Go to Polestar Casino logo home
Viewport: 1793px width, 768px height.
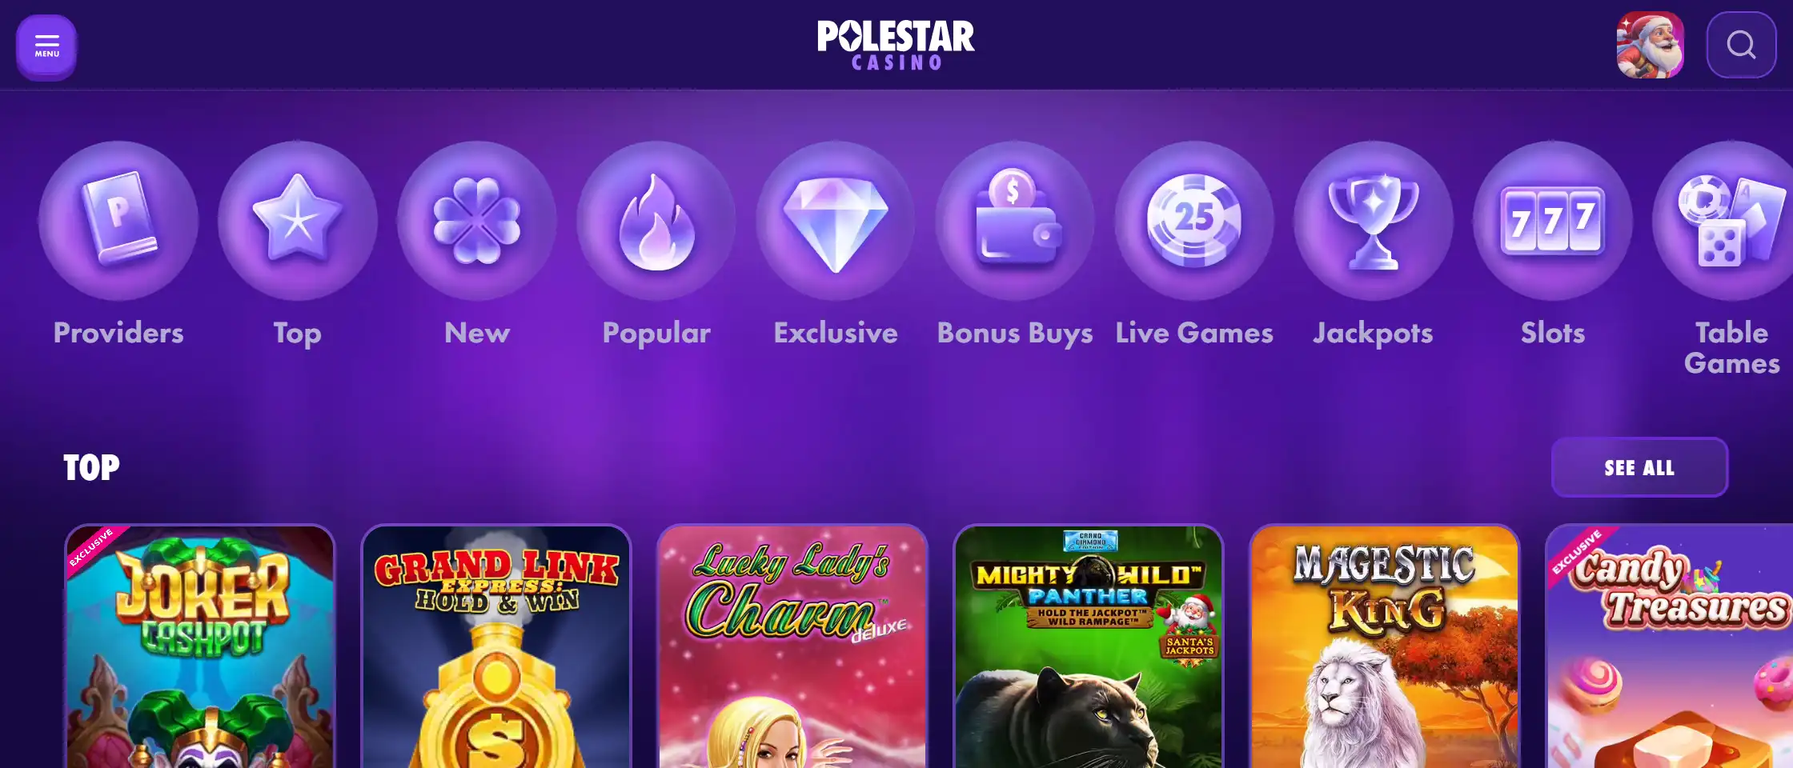tap(896, 45)
